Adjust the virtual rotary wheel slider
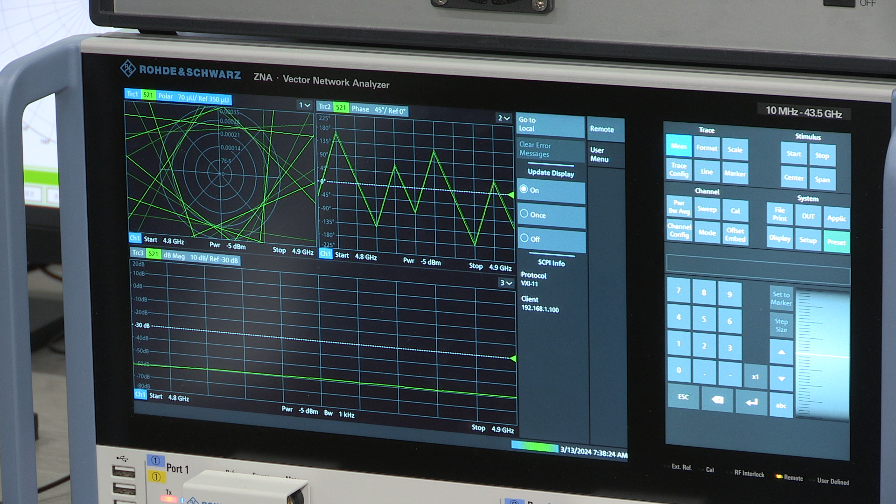896x504 pixels. (823, 356)
